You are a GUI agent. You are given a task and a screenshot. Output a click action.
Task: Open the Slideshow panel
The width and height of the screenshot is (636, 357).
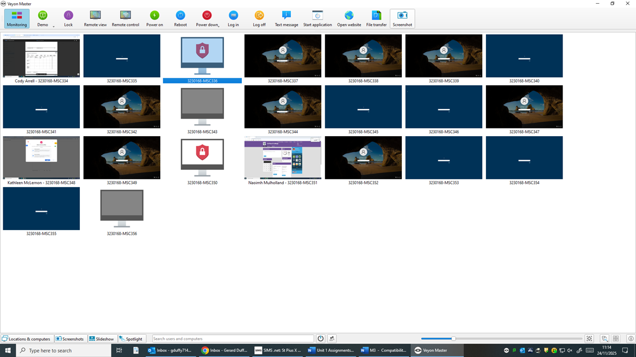[102, 339]
